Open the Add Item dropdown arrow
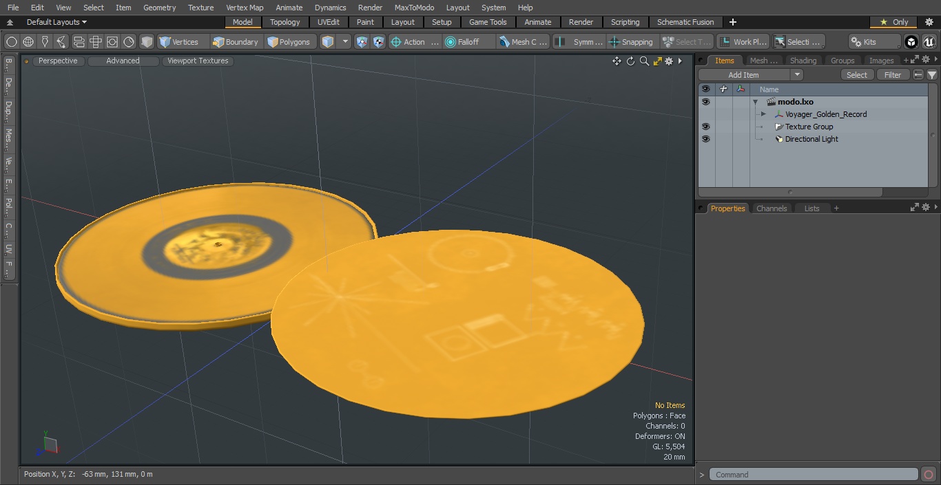Image resolution: width=941 pixels, height=485 pixels. click(x=797, y=75)
